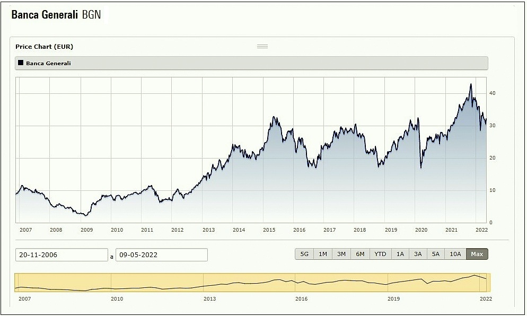
Task: Select the 1A time range
Action: [x=400, y=254]
